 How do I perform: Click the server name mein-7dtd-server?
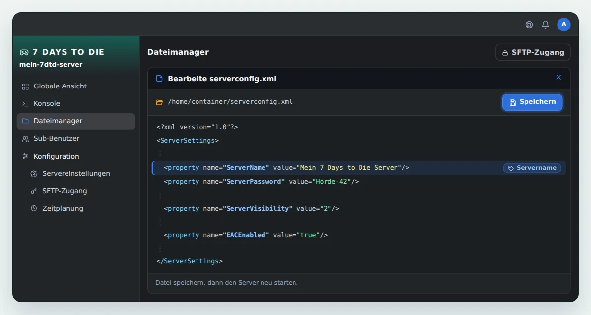[51, 65]
